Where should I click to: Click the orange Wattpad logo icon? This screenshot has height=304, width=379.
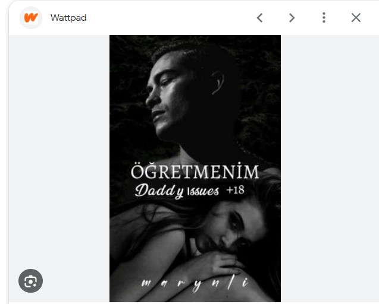pos(31,18)
